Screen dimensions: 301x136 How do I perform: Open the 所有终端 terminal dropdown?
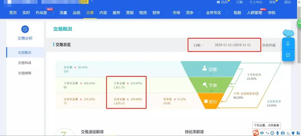(x=270, y=45)
